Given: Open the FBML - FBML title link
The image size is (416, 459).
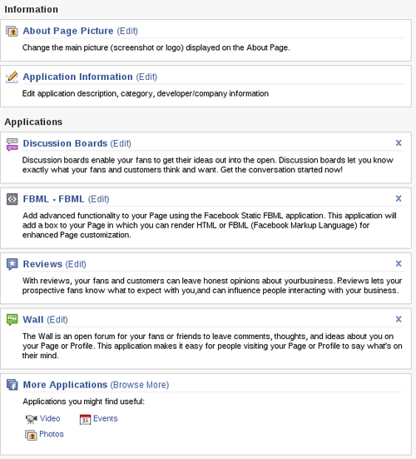Looking at the screenshot, I should [x=53, y=199].
